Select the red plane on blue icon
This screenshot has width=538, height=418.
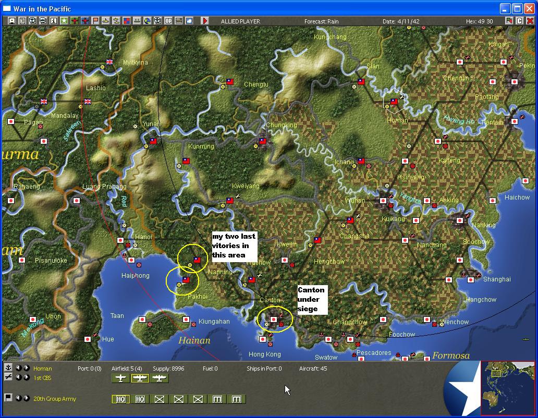(x=85, y=21)
